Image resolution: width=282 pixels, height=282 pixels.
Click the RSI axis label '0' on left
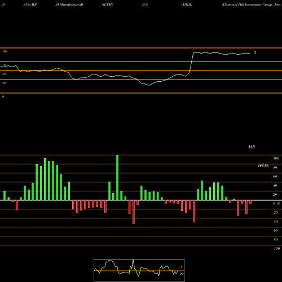click(3, 96)
